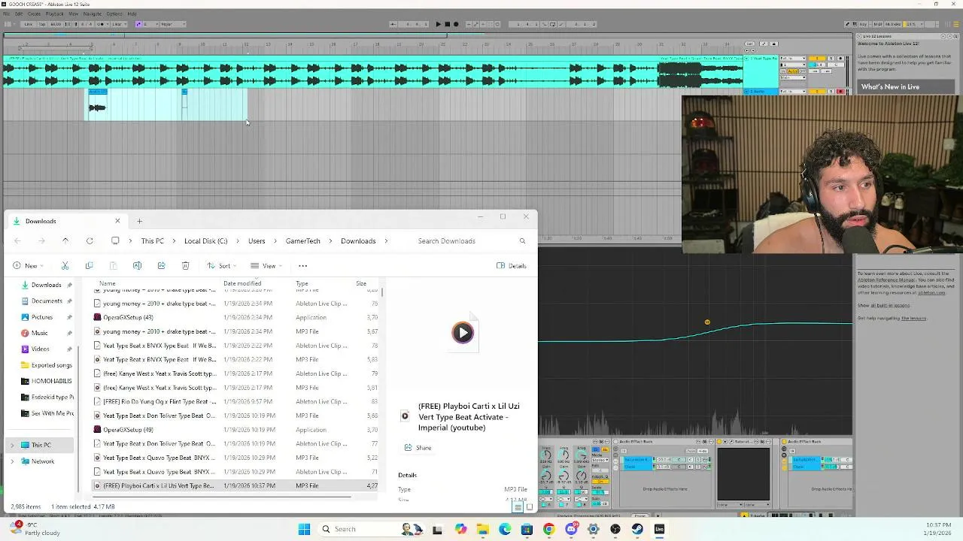This screenshot has width=963, height=541.
Task: Open Pictures in Explorer sidebar
Action: pos(42,317)
